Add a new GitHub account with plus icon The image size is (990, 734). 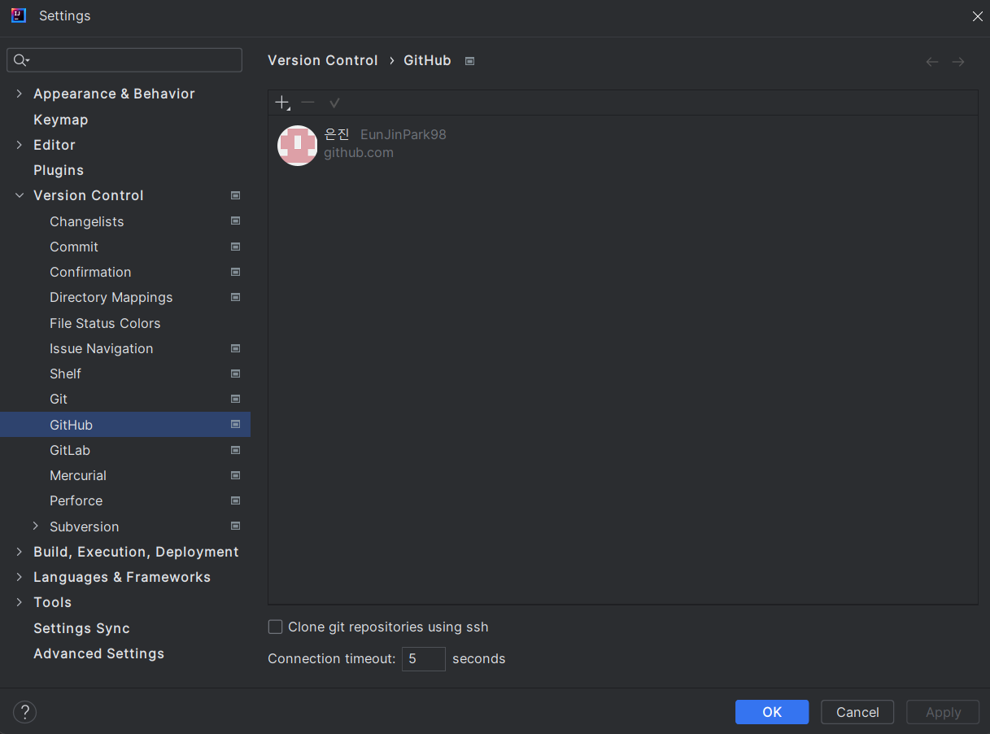(282, 103)
